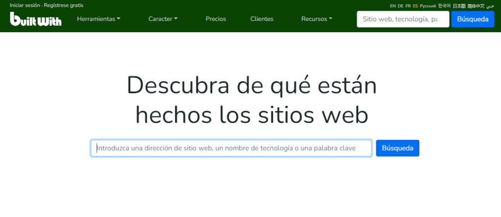The image size is (501, 217).
Task: Select the highlighted ES language option
Action: 415,6
